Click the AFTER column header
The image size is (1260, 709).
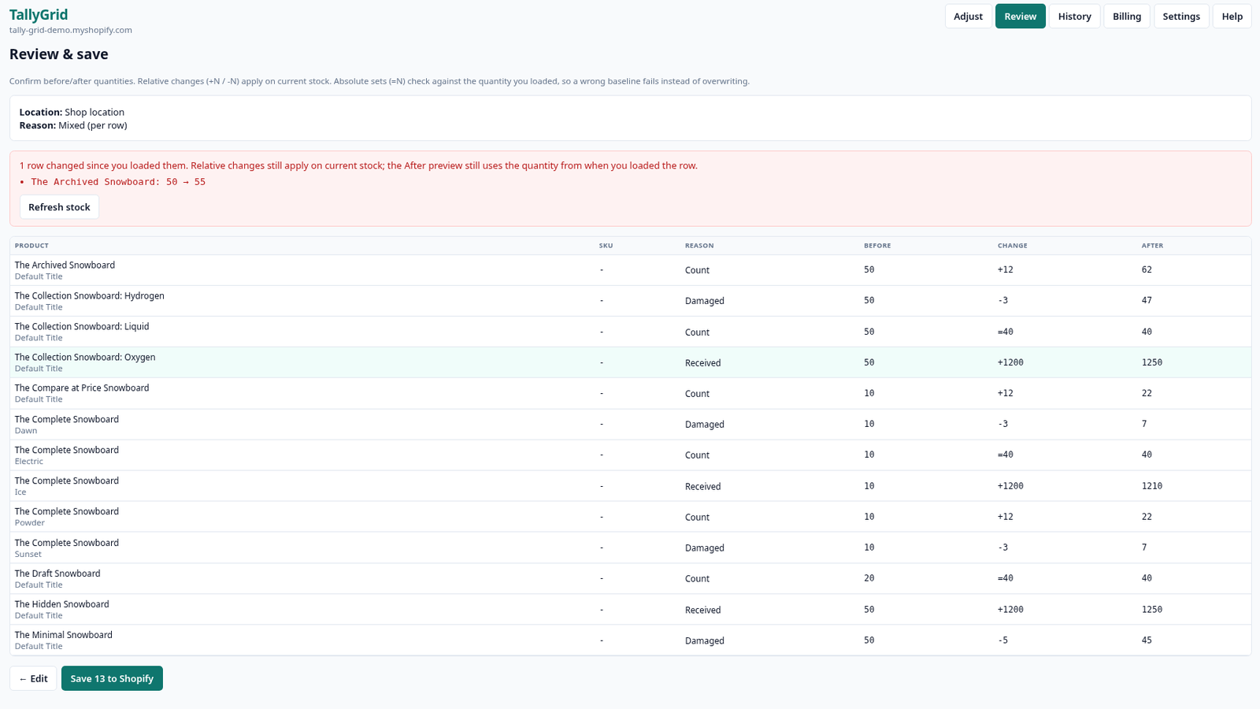coord(1152,246)
